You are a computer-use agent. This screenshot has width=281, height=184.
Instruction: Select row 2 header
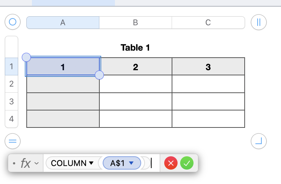(11, 84)
